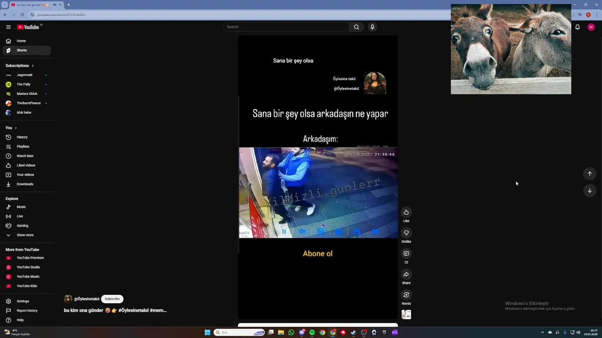Open Report history
602x338 pixels.
coord(26,311)
